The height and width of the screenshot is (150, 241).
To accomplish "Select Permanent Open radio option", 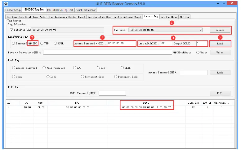I will click(x=83, y=77).
